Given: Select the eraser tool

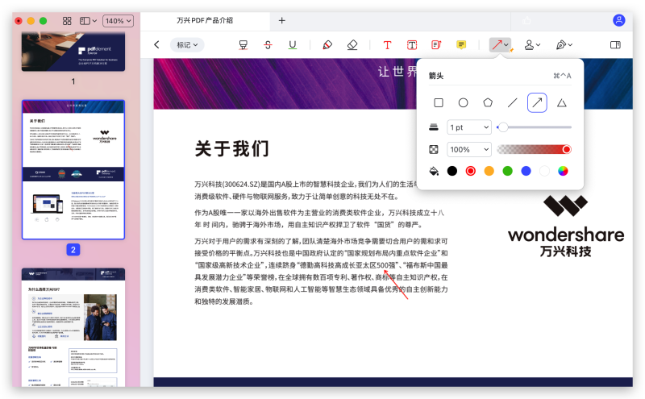Looking at the screenshot, I should pos(352,45).
